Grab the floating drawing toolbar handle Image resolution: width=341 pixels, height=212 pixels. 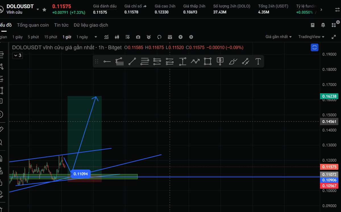point(97,62)
